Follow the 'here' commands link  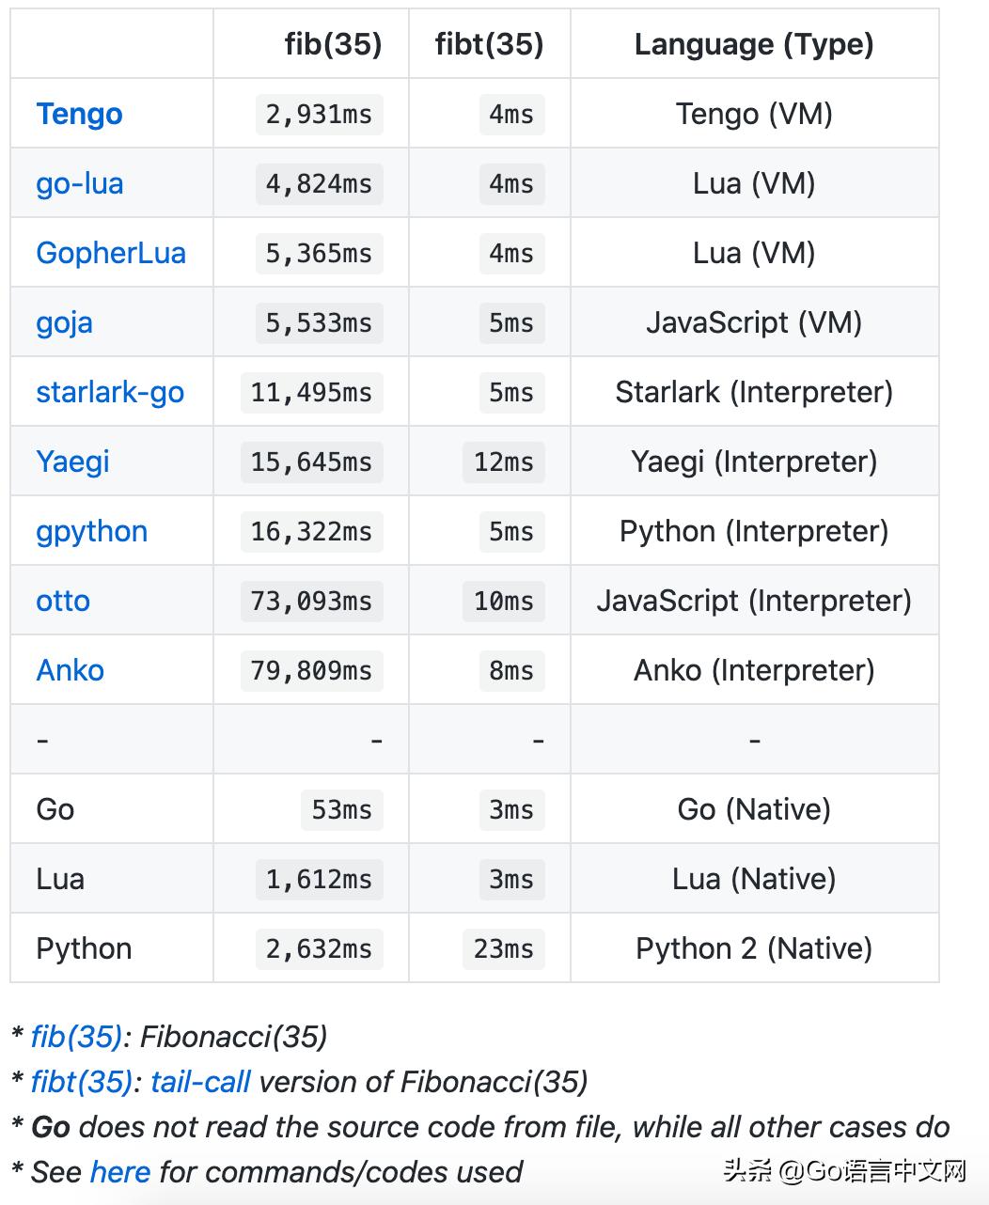pos(120,1172)
